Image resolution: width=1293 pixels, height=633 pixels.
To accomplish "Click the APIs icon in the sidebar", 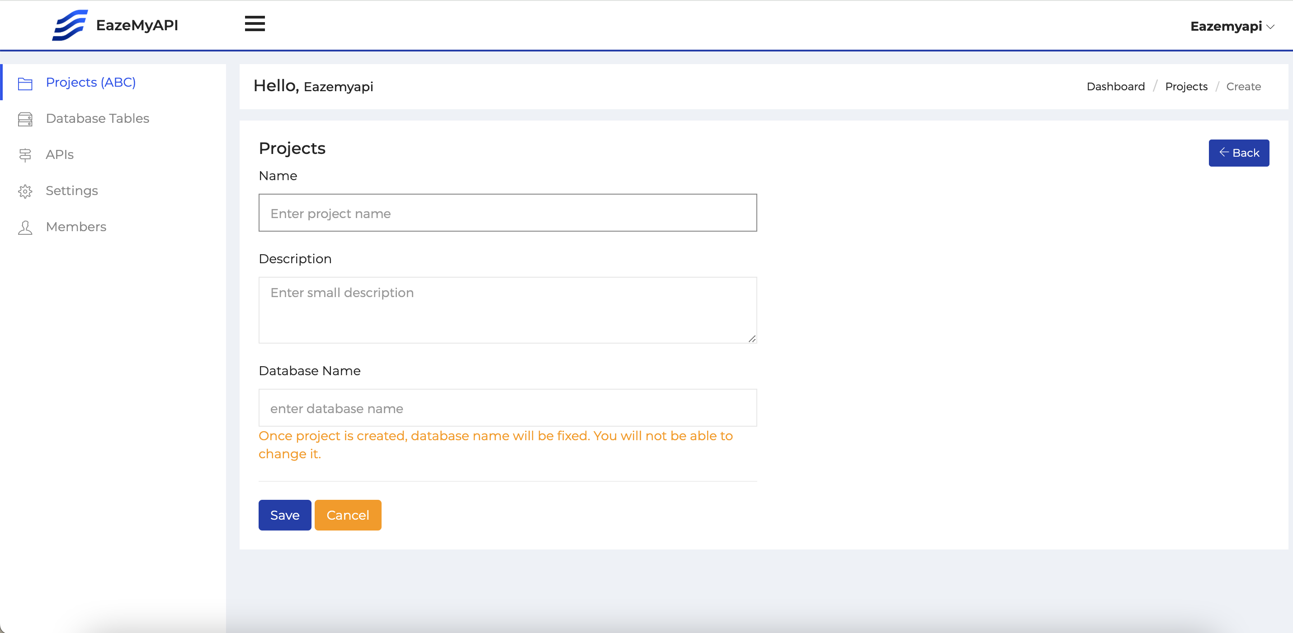I will tap(25, 155).
